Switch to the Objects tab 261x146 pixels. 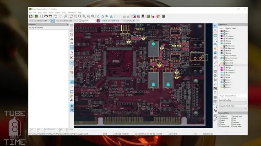[228, 28]
